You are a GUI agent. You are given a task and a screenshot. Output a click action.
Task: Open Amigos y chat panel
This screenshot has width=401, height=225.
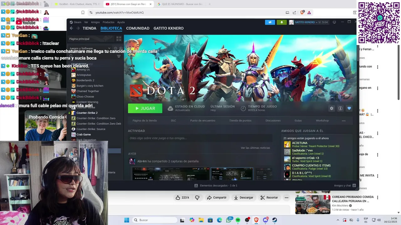345,186
